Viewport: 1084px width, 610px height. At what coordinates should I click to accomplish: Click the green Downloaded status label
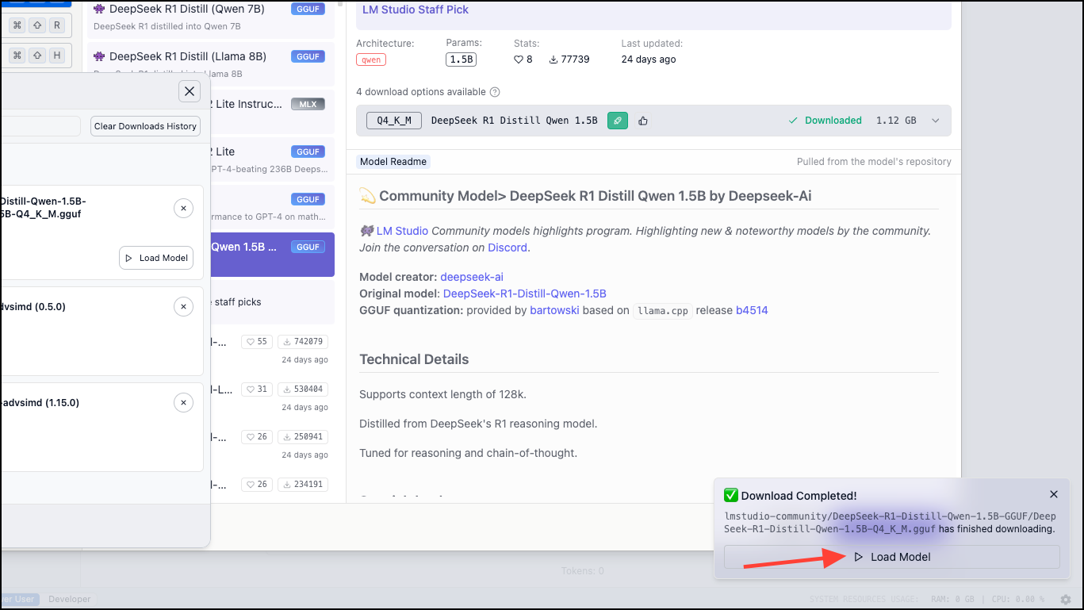825,121
